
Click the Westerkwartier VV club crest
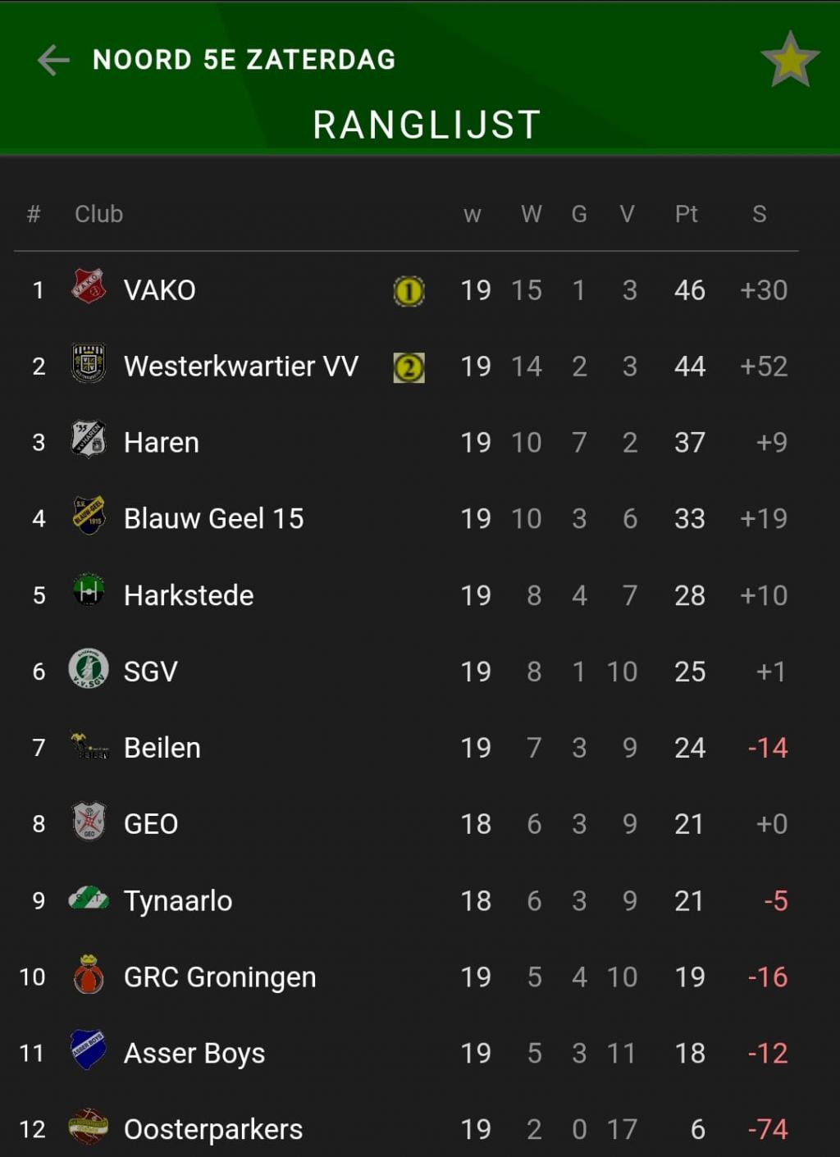(89, 363)
